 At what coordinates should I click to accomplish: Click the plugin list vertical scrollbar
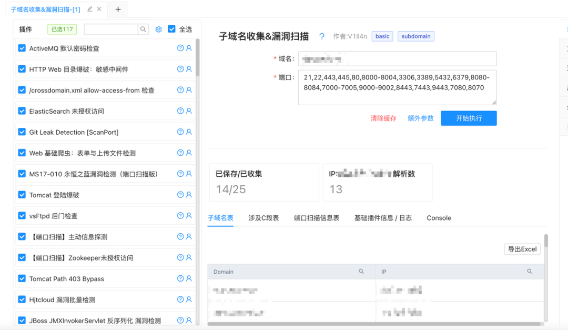[197, 57]
